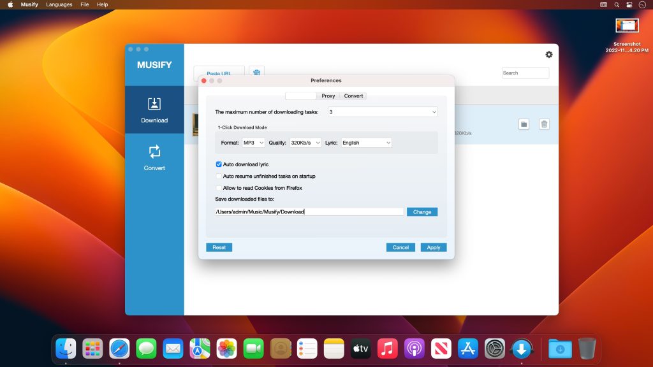The width and height of the screenshot is (653, 367).
Task: Delete the download task with its trash icon
Action: point(544,124)
